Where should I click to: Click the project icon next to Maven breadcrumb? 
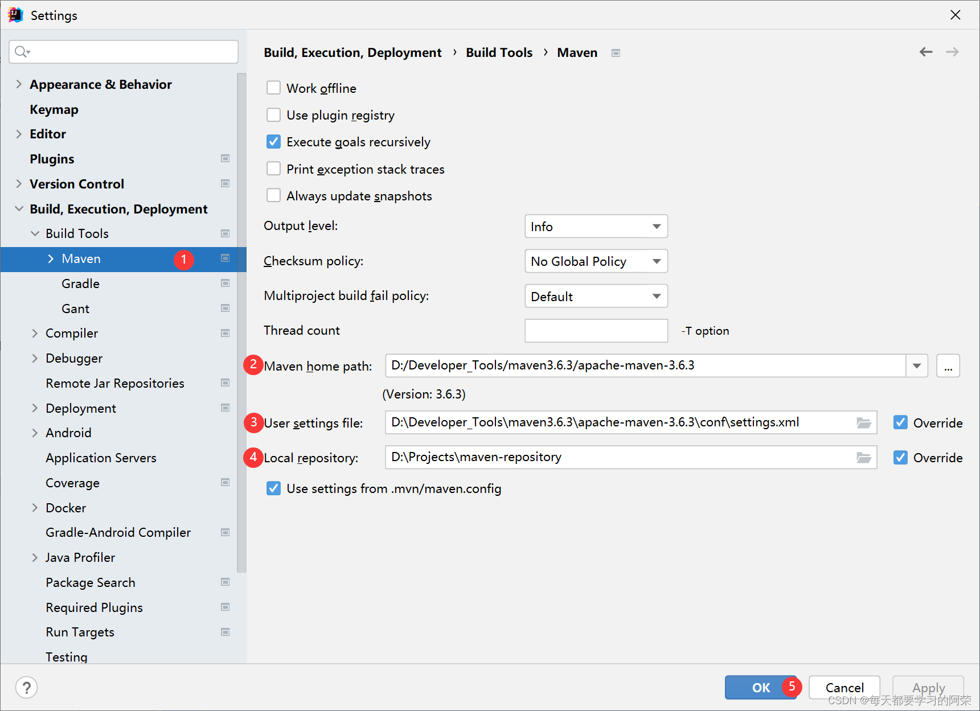[616, 53]
